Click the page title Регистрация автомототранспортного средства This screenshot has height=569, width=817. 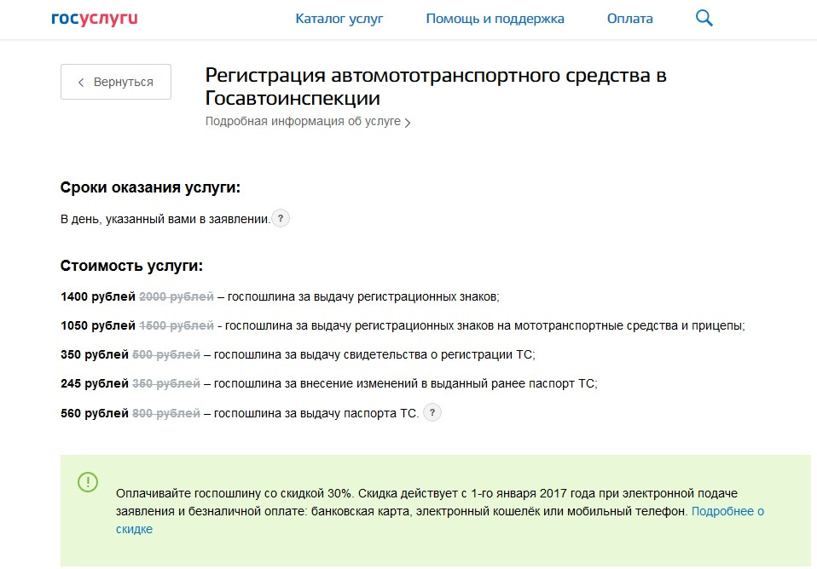pos(436,86)
